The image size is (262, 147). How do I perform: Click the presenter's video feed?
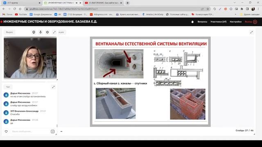coord(30,58)
